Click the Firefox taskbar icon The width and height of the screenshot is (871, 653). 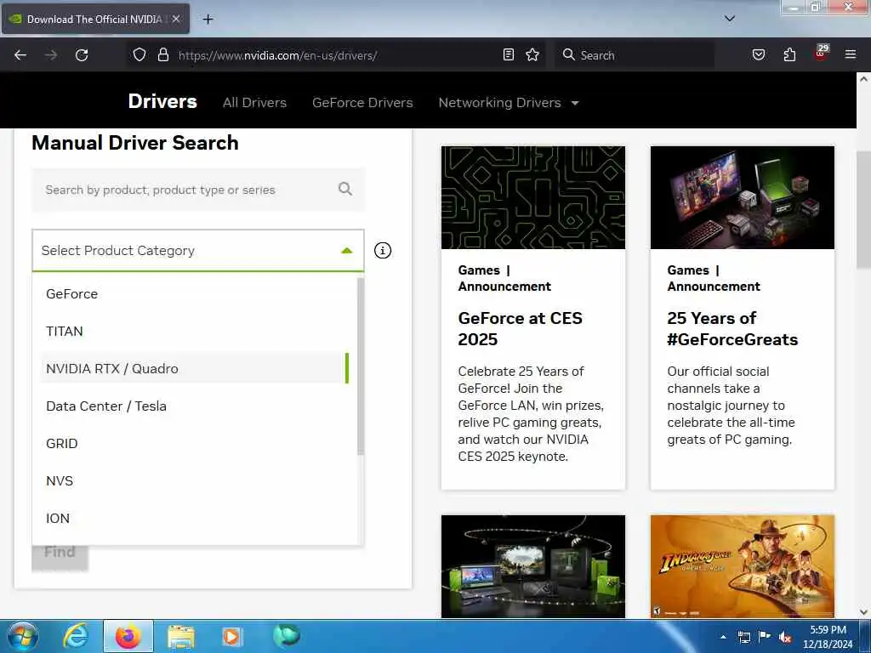tap(128, 636)
